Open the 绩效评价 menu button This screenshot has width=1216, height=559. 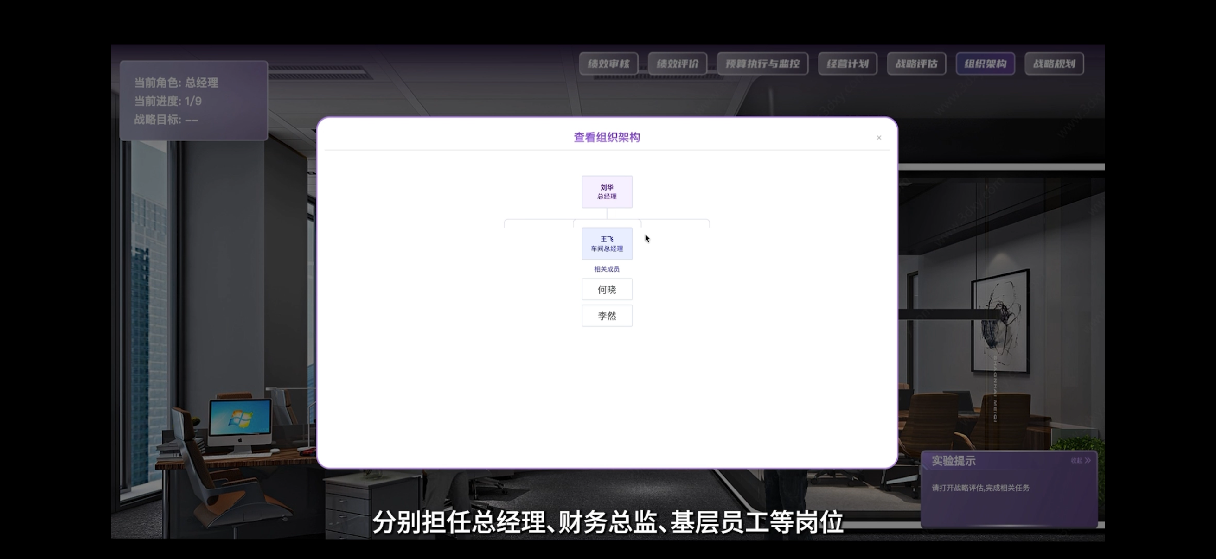coord(678,64)
